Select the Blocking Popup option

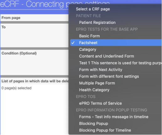point(116,123)
